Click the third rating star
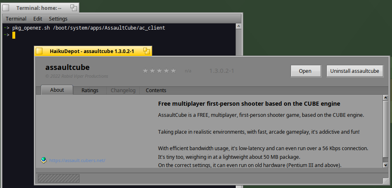This screenshot has width=392, height=188. pyautogui.click(x=159, y=71)
